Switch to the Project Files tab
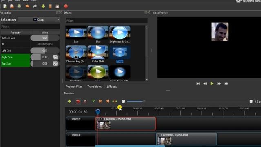The width and height of the screenshot is (261, 147). [x=74, y=87]
